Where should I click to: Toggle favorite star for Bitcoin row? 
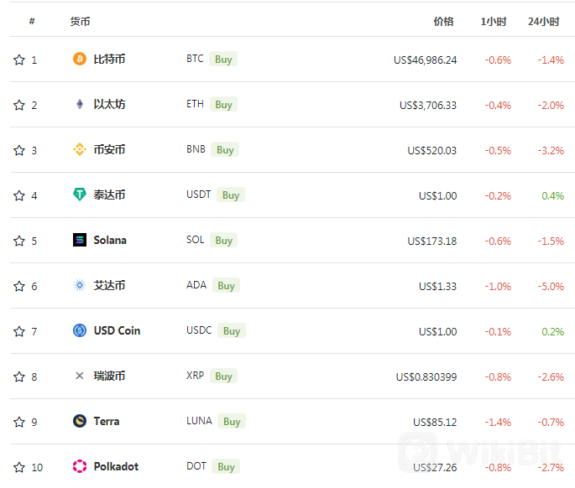(19, 60)
